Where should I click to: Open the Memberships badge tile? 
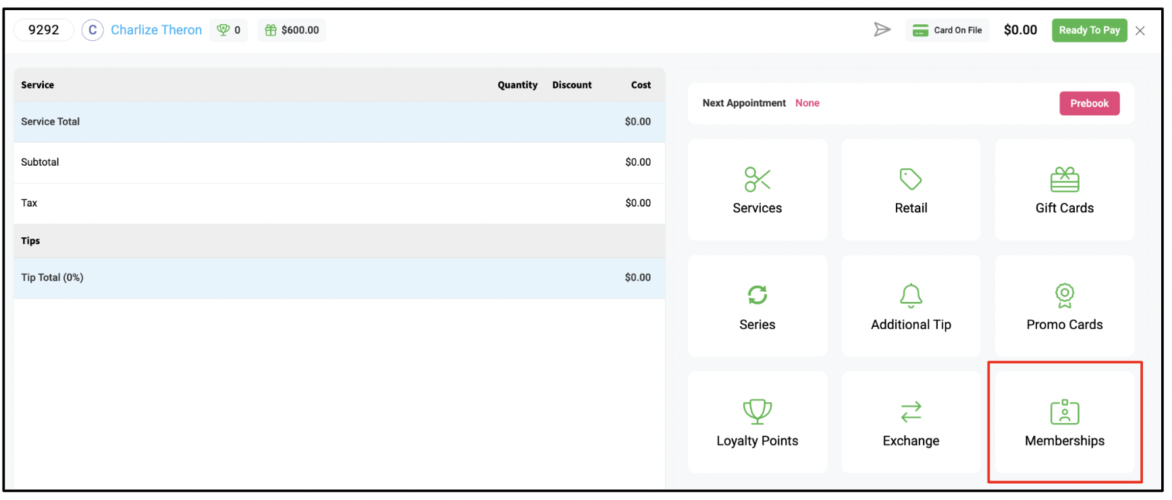click(1064, 423)
